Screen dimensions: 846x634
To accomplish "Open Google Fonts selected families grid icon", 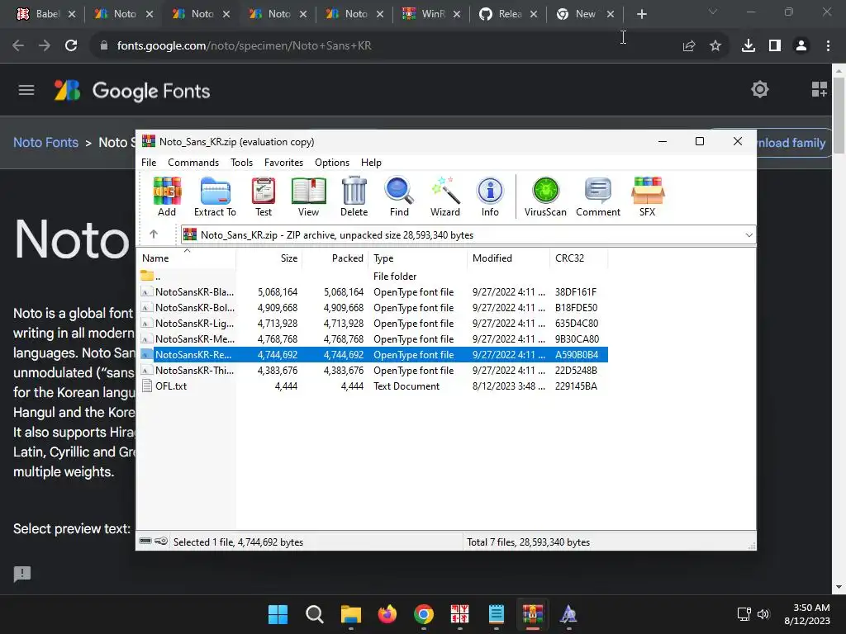I will click(819, 89).
